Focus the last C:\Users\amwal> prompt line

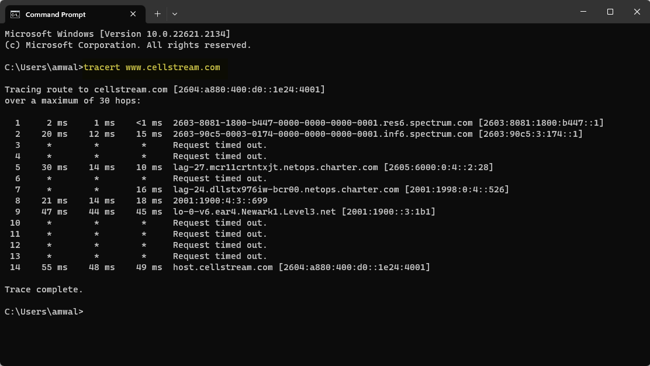point(44,312)
